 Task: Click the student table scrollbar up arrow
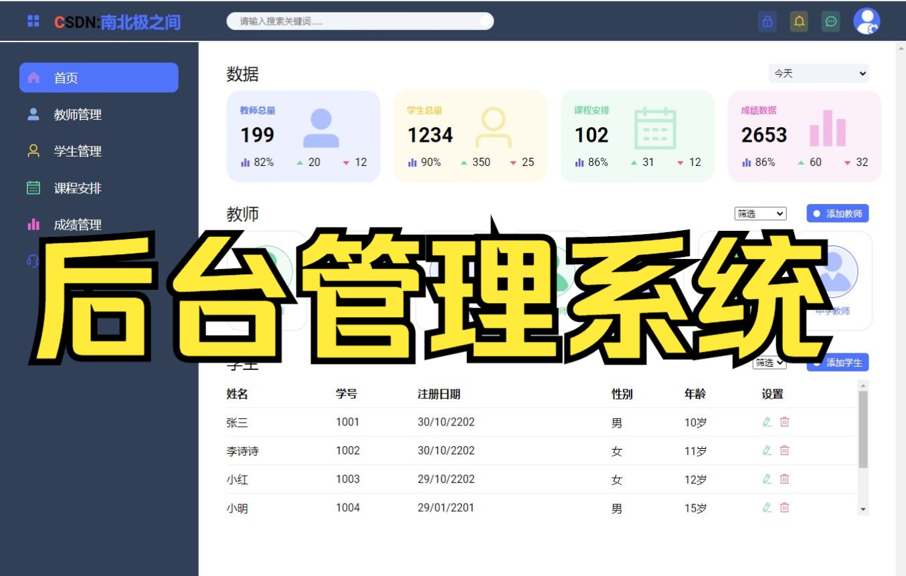863,385
